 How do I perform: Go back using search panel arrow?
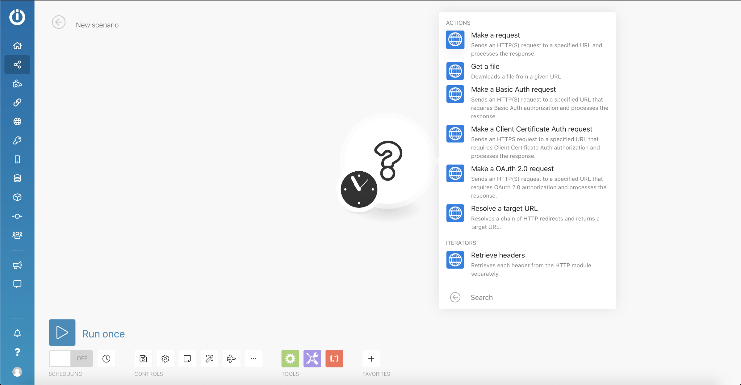[455, 297]
